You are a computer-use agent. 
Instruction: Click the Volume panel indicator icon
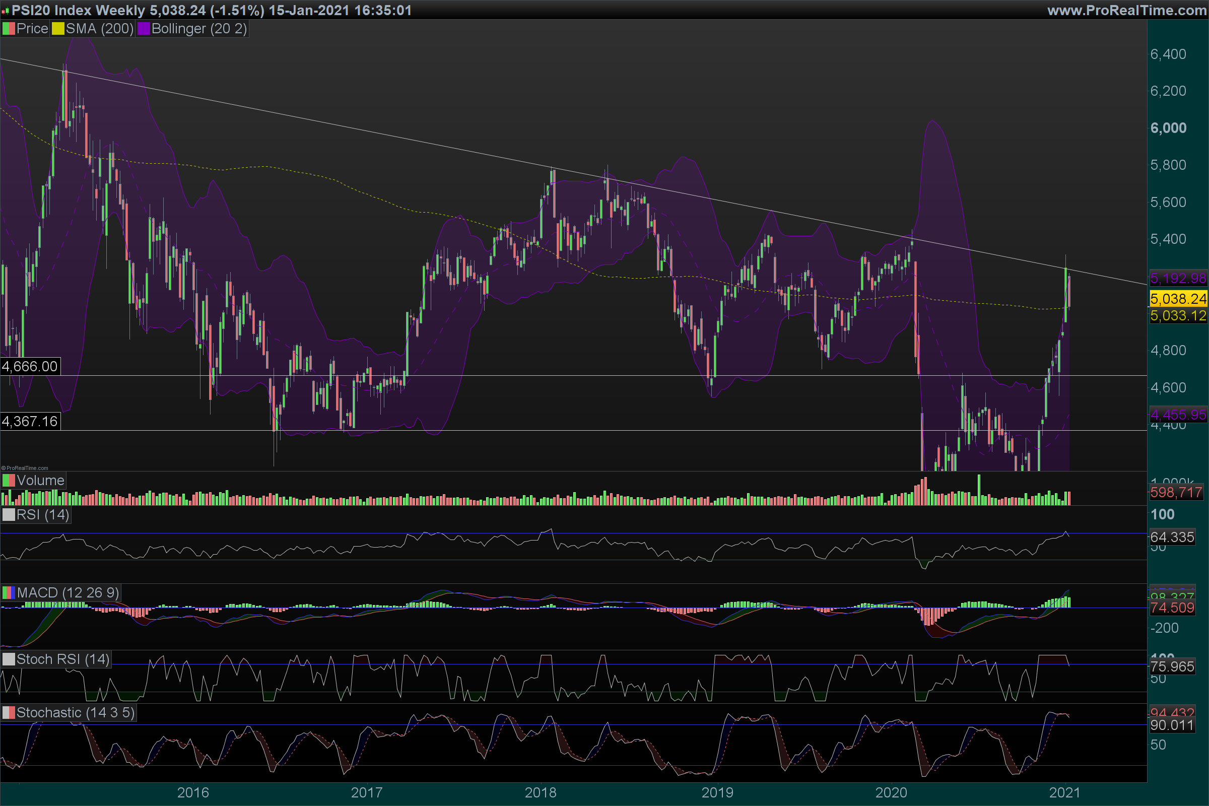click(x=9, y=481)
